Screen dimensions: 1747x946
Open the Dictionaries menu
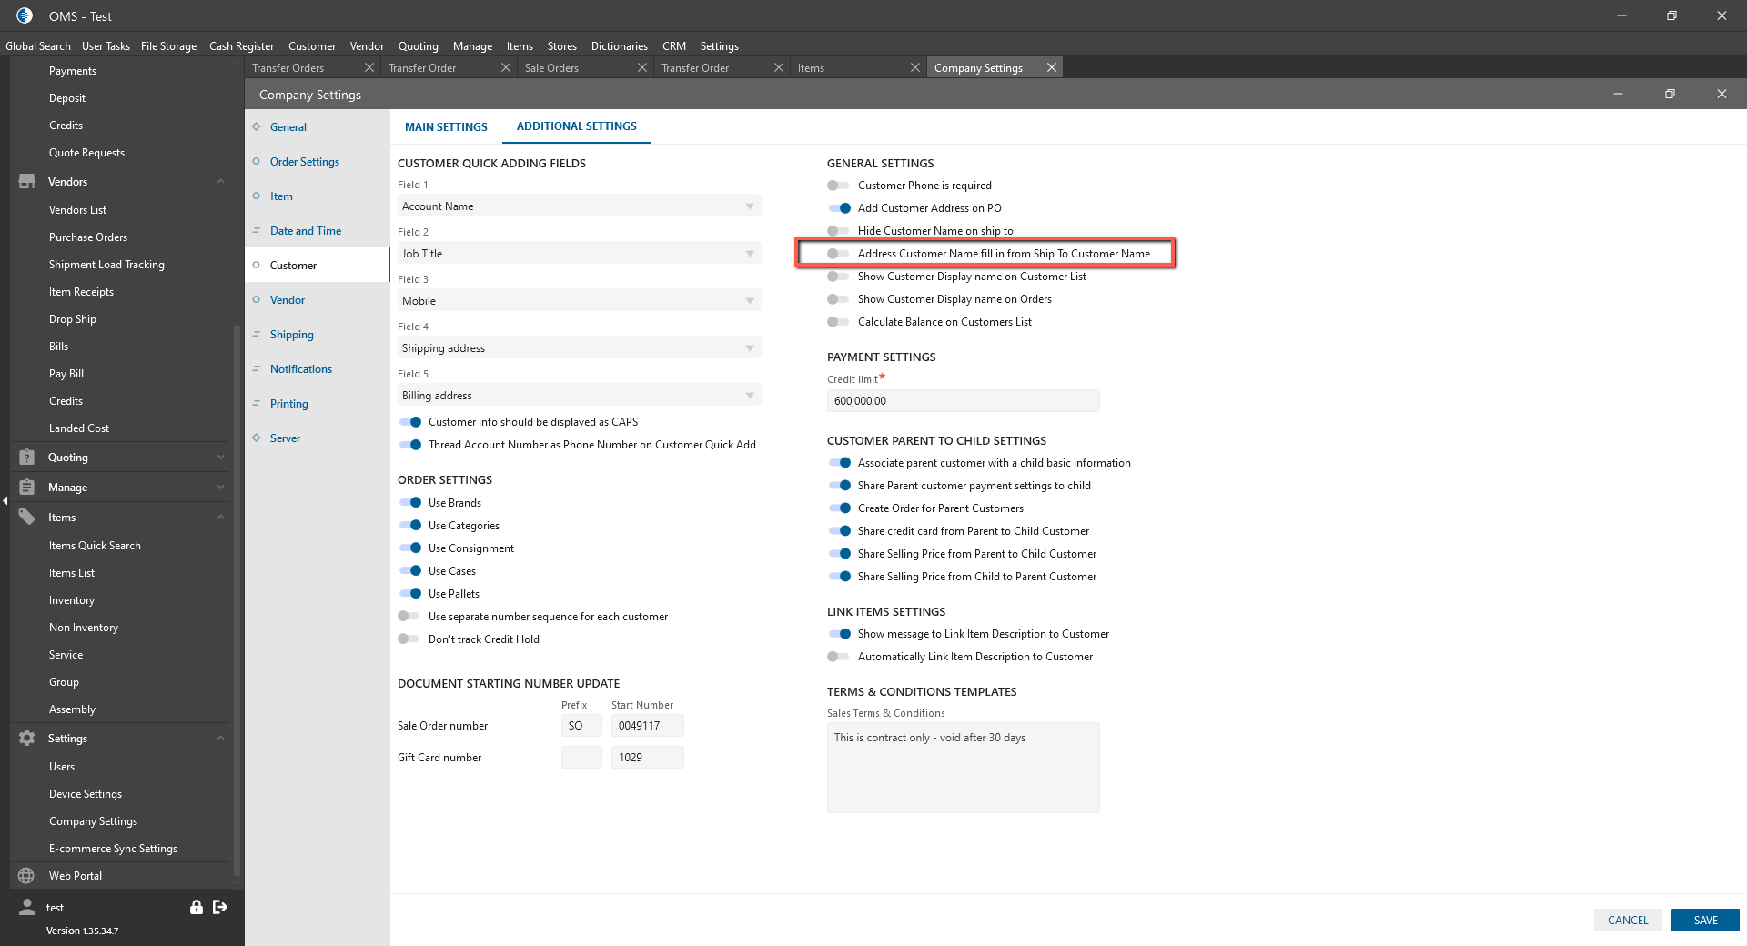pyautogui.click(x=619, y=46)
